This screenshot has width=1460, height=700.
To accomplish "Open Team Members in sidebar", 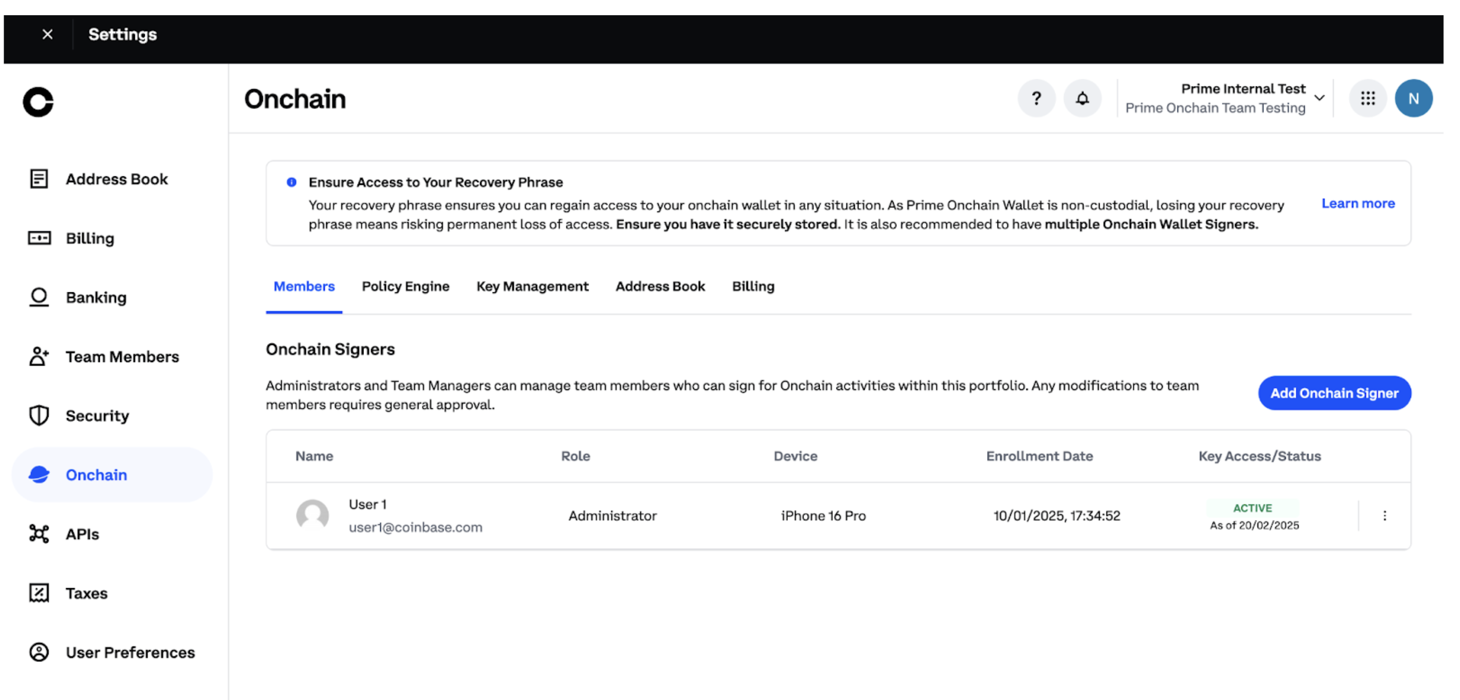I will [122, 356].
